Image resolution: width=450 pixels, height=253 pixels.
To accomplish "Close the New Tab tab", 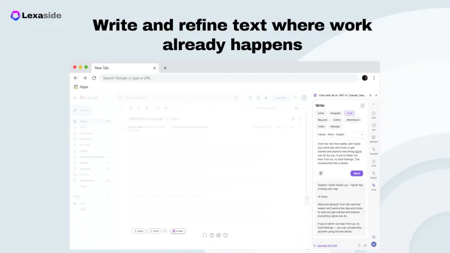I will [x=154, y=68].
